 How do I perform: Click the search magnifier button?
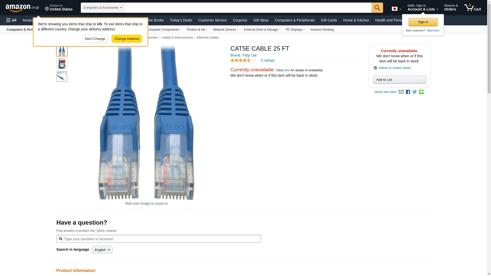tap(377, 8)
